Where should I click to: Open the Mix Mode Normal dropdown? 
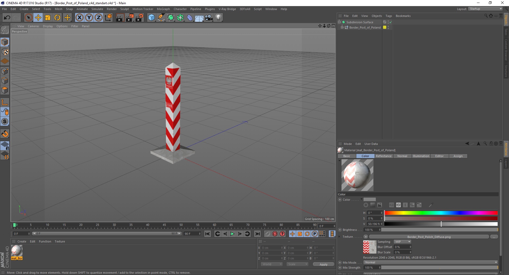point(431,262)
